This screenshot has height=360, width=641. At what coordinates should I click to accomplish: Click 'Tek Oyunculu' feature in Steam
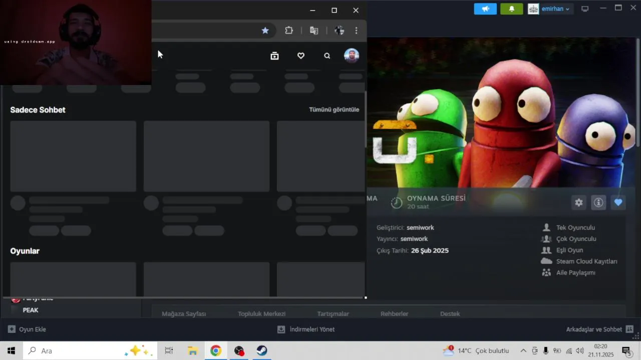pos(575,227)
